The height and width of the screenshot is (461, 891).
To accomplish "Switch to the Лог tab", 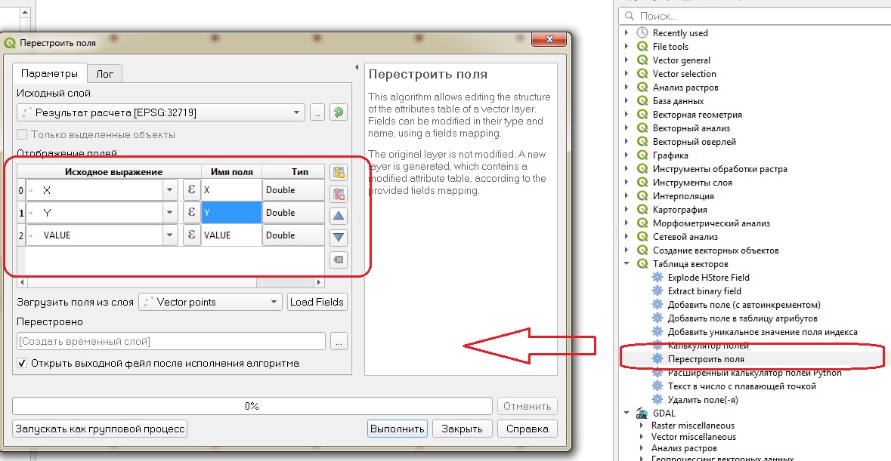I will (x=105, y=74).
